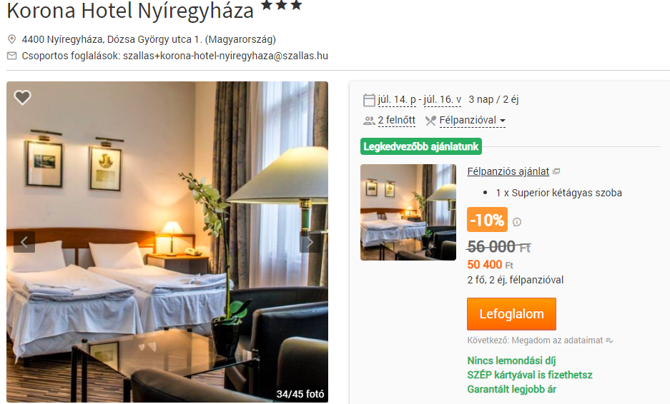Show previous photo with left arrow
Screen dimensions: 670x404
[x=24, y=242]
